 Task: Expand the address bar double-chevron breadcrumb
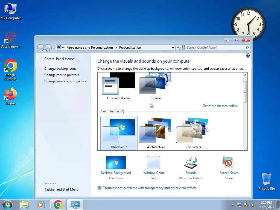[x=63, y=48]
